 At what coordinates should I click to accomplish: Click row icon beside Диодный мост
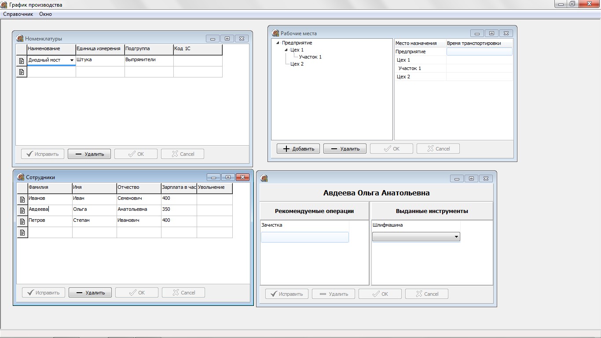(22, 61)
